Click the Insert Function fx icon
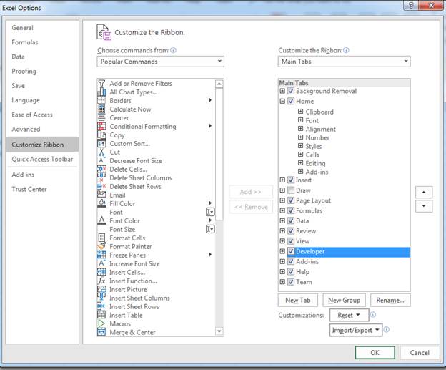This screenshot has width=446, height=370. pos(101,281)
